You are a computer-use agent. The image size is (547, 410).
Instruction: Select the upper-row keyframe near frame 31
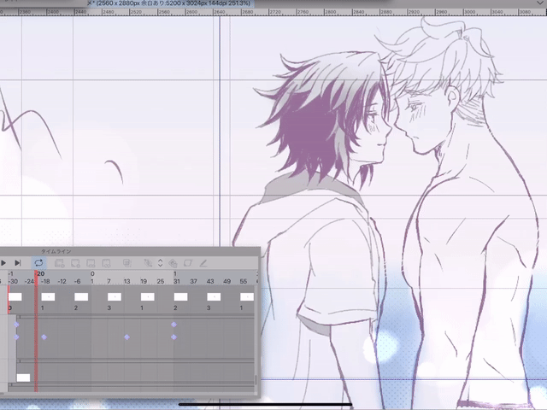tap(174, 325)
